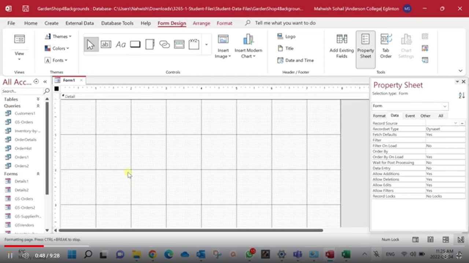Open the Themes dropdown
Screen dimensions: 469x263
58,37
